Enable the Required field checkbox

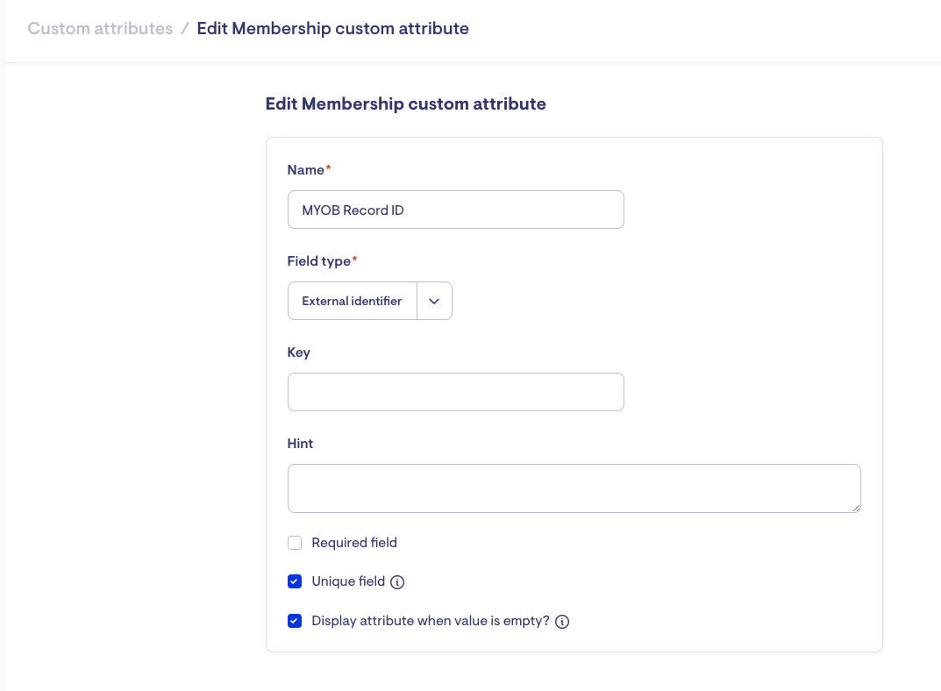[295, 544]
